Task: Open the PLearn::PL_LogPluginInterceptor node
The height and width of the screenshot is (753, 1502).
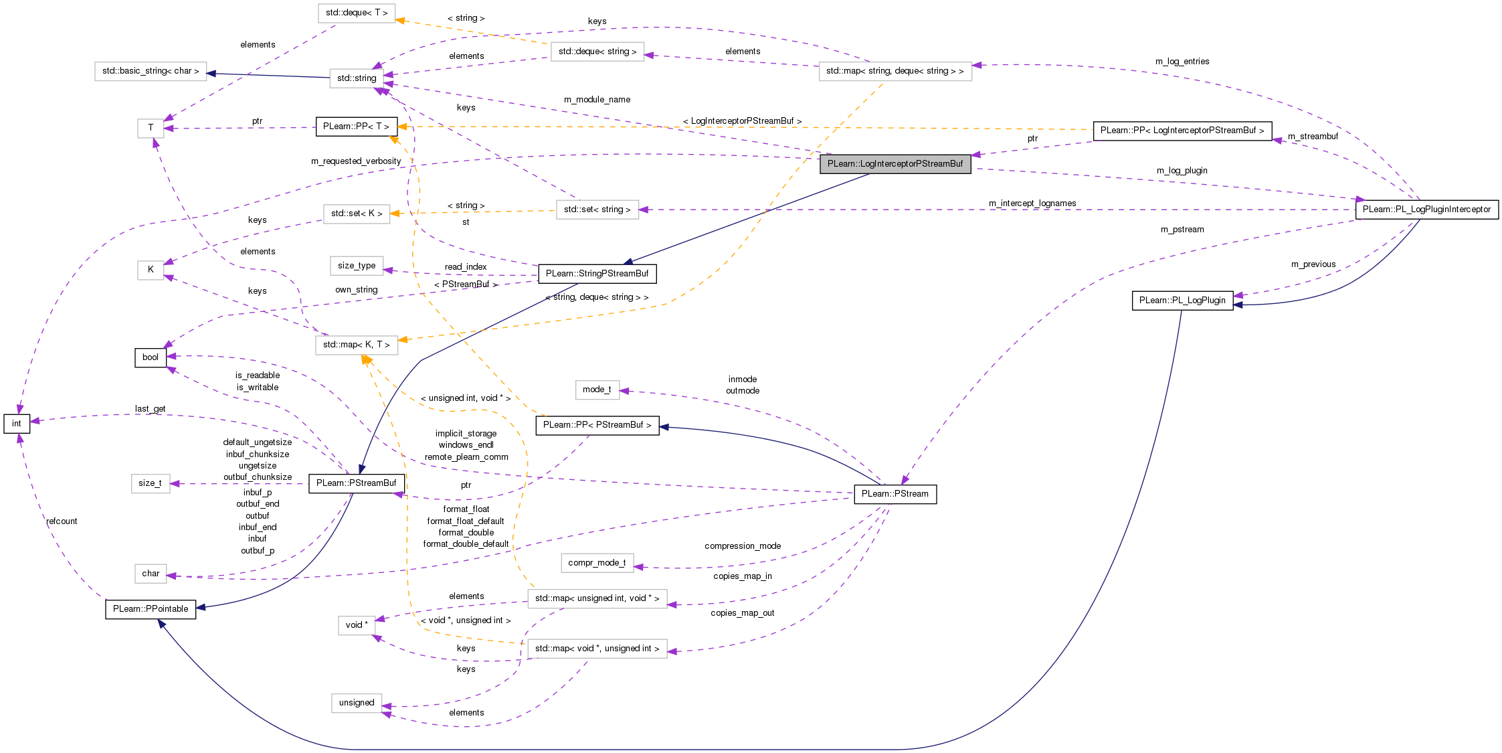Action: [x=1426, y=210]
